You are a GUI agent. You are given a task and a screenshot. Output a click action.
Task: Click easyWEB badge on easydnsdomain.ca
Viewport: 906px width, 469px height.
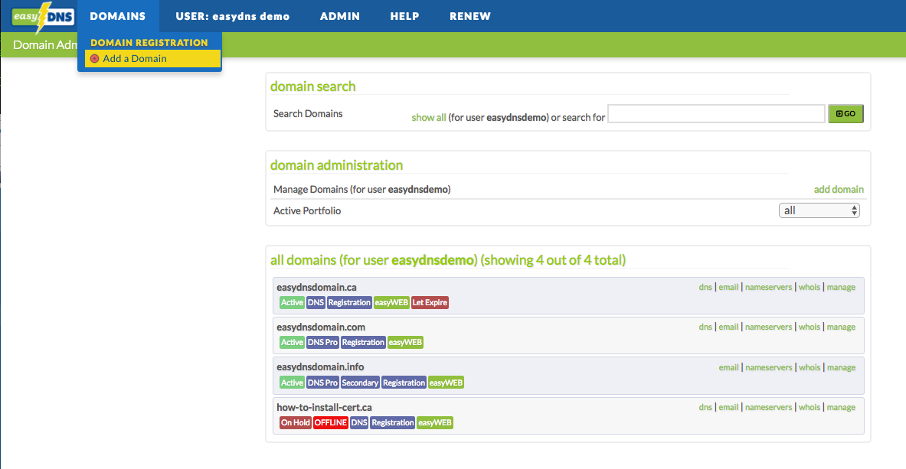(x=391, y=302)
